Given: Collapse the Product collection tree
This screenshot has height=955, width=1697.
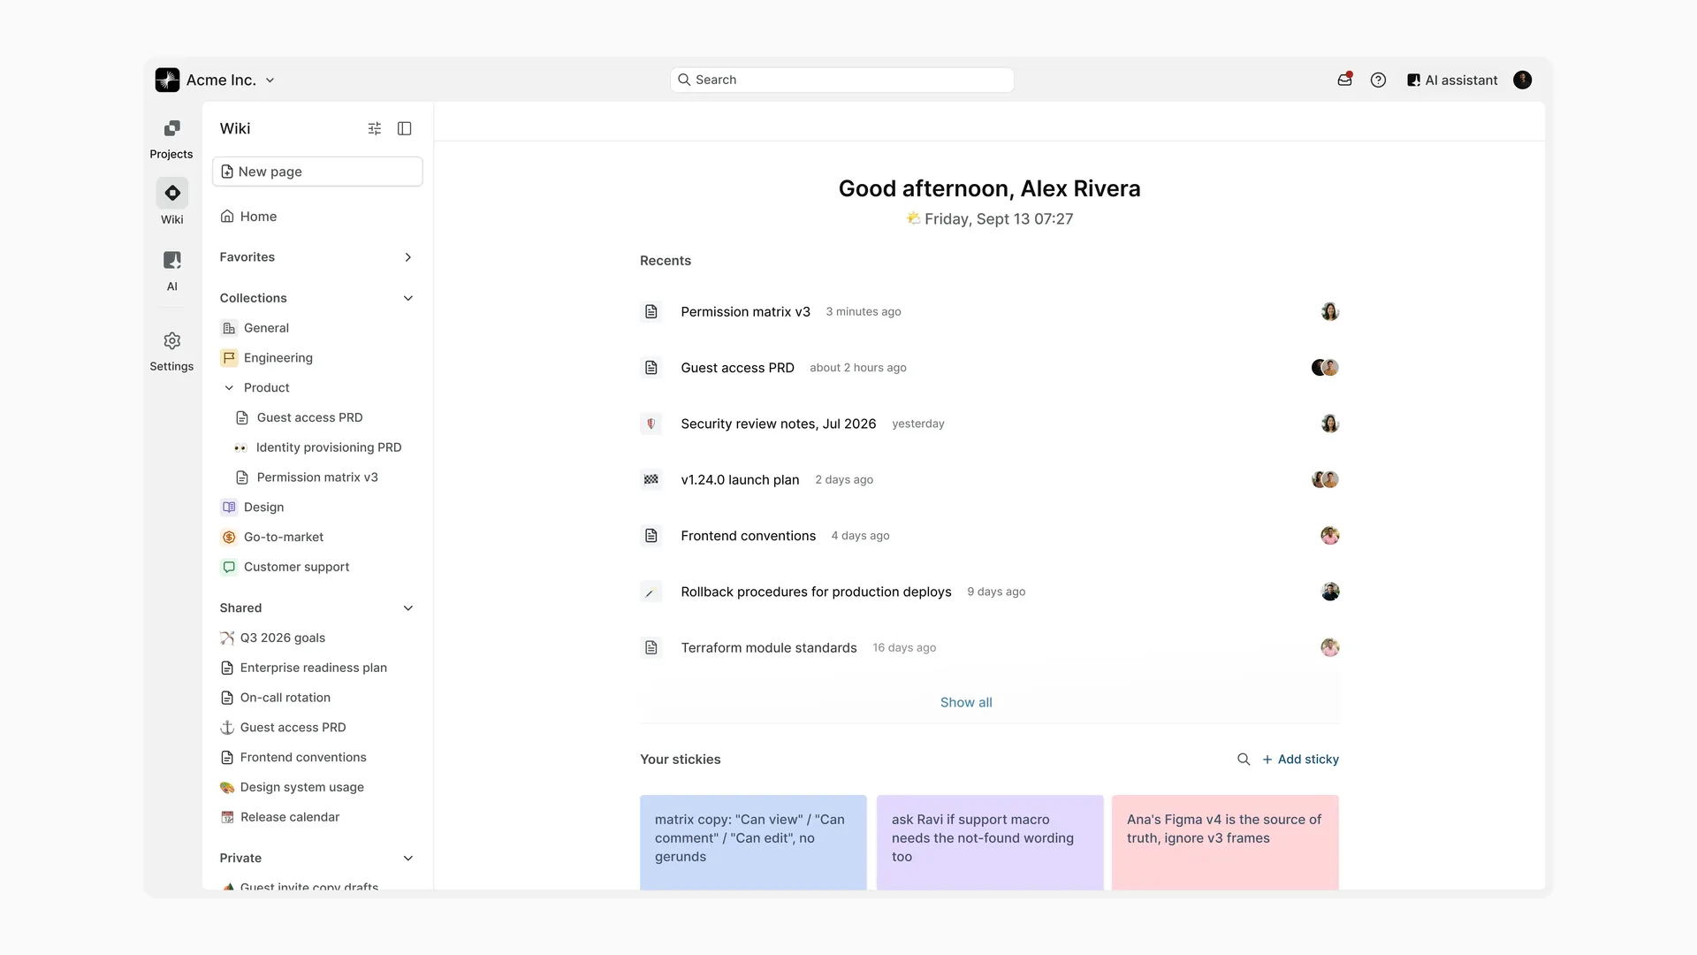Looking at the screenshot, I should pos(229,387).
